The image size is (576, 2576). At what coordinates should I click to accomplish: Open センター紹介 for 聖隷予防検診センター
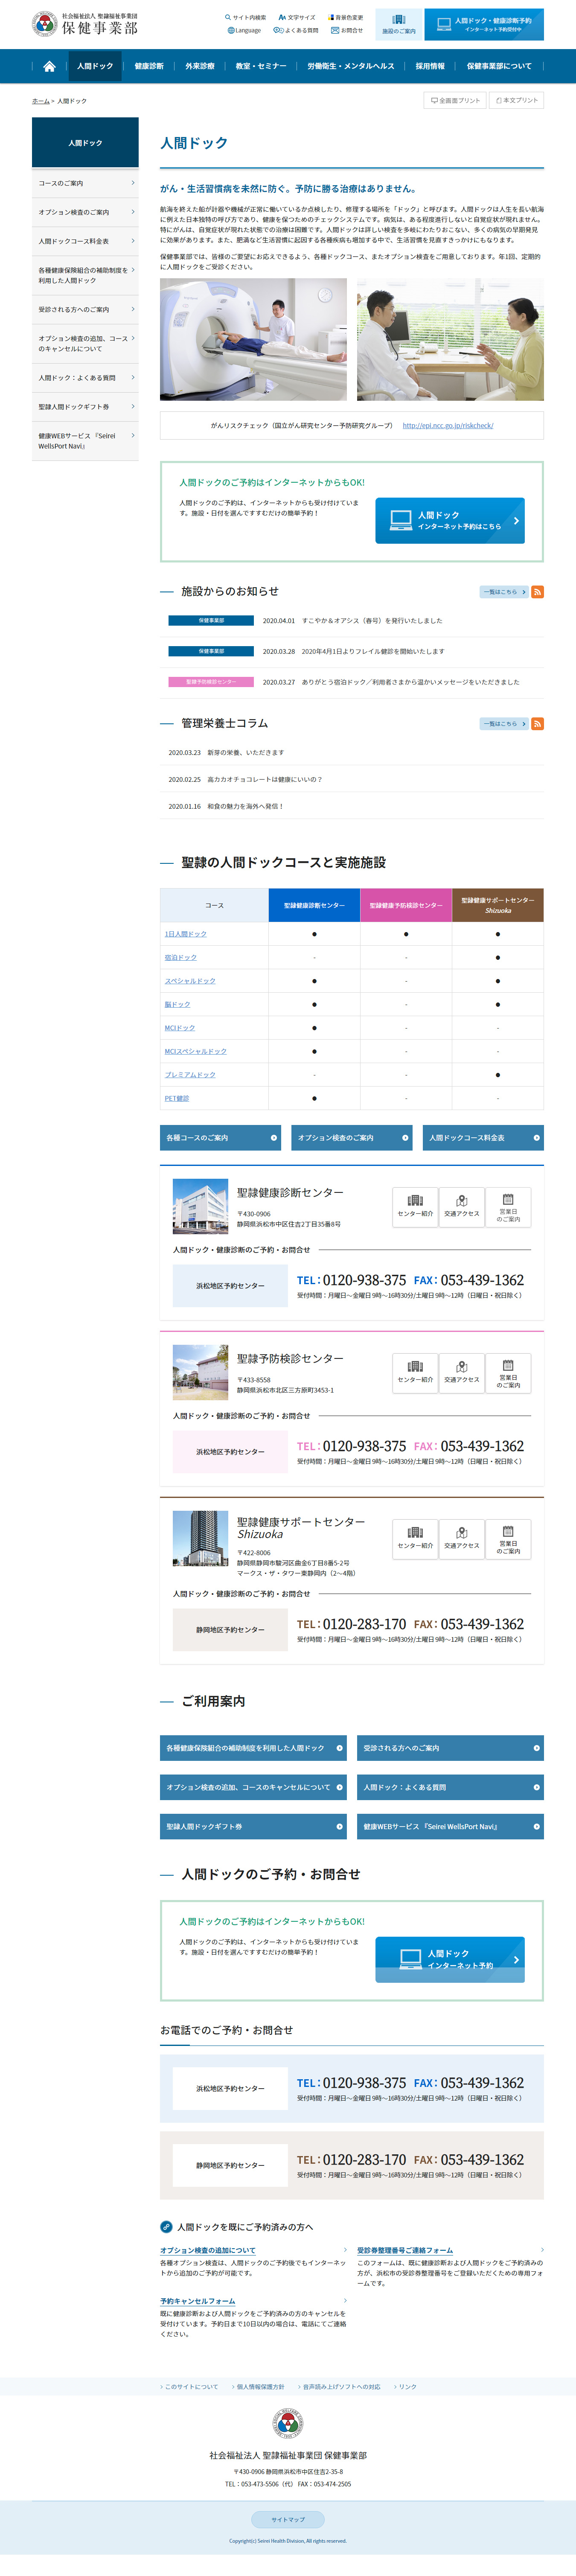(415, 1373)
